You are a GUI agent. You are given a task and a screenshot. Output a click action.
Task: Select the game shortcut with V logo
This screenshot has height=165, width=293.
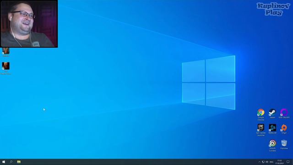pyautogui.click(x=5, y=52)
